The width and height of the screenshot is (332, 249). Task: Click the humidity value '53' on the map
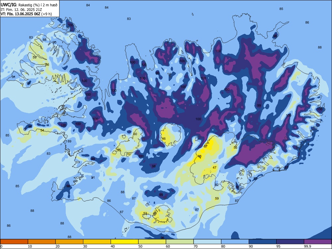click(145, 213)
